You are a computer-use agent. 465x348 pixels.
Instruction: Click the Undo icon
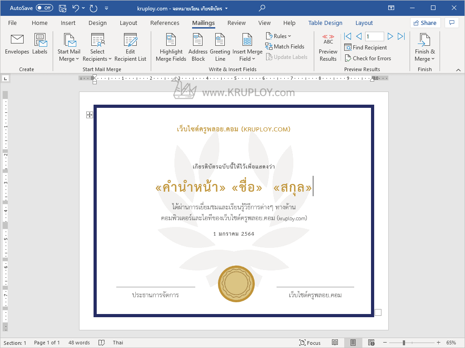tap(76, 8)
